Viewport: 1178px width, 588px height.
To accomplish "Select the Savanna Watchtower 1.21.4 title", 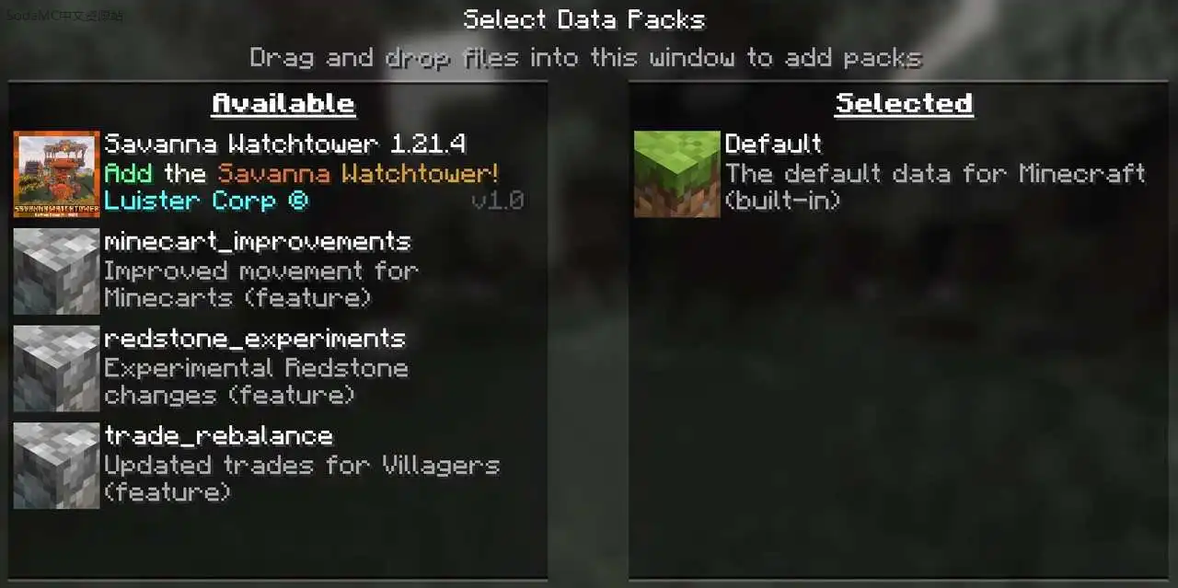I will (285, 144).
